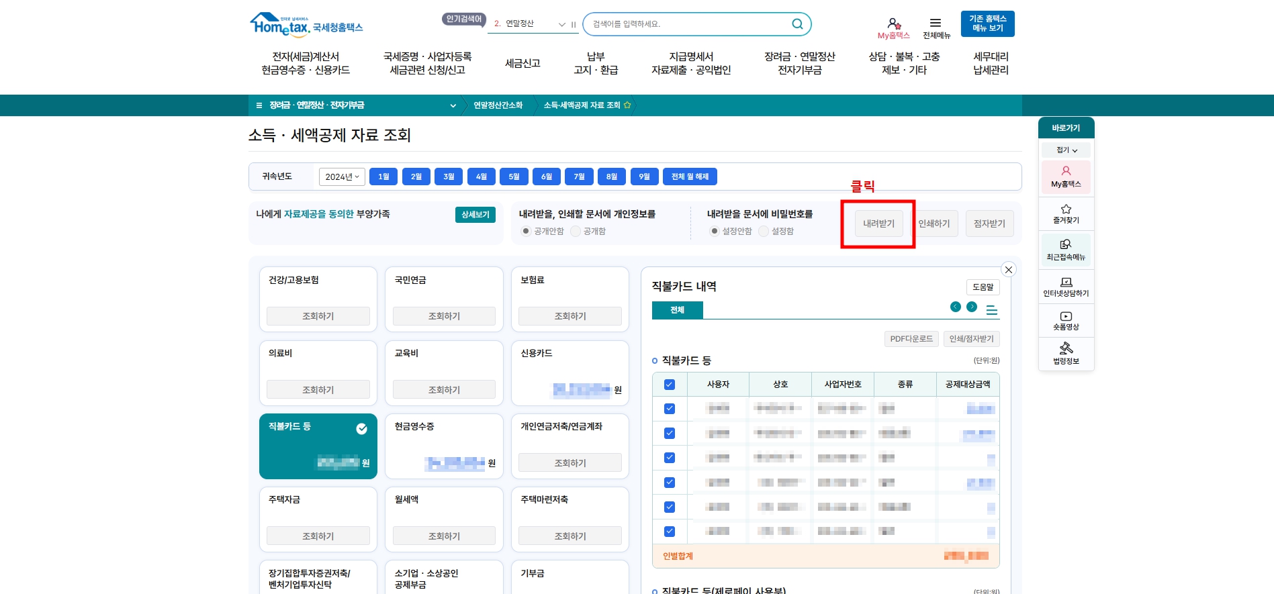The image size is (1274, 594).
Task: Select 직불카드 등 card
Action: click(318, 446)
